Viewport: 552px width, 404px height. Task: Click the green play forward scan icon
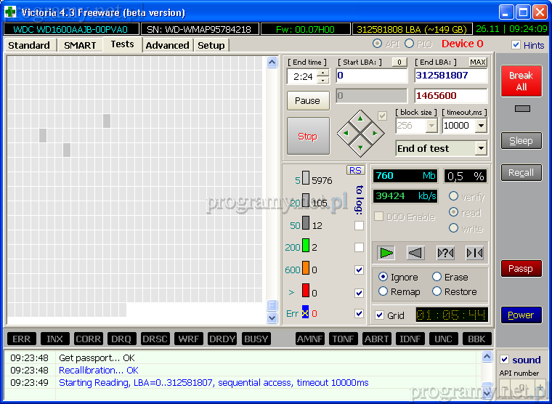coord(386,253)
